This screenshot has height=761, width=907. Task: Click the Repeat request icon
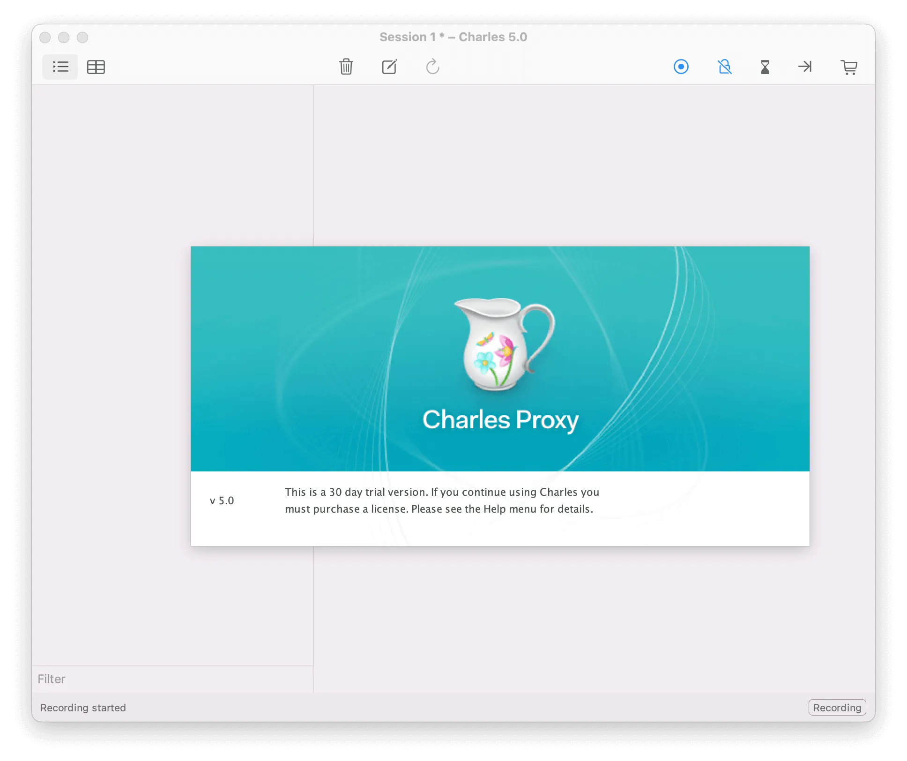click(x=432, y=67)
